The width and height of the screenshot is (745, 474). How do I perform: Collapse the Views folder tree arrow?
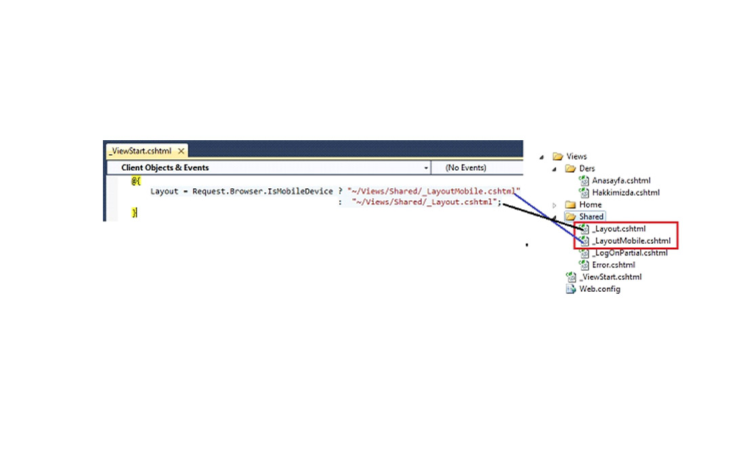542,157
